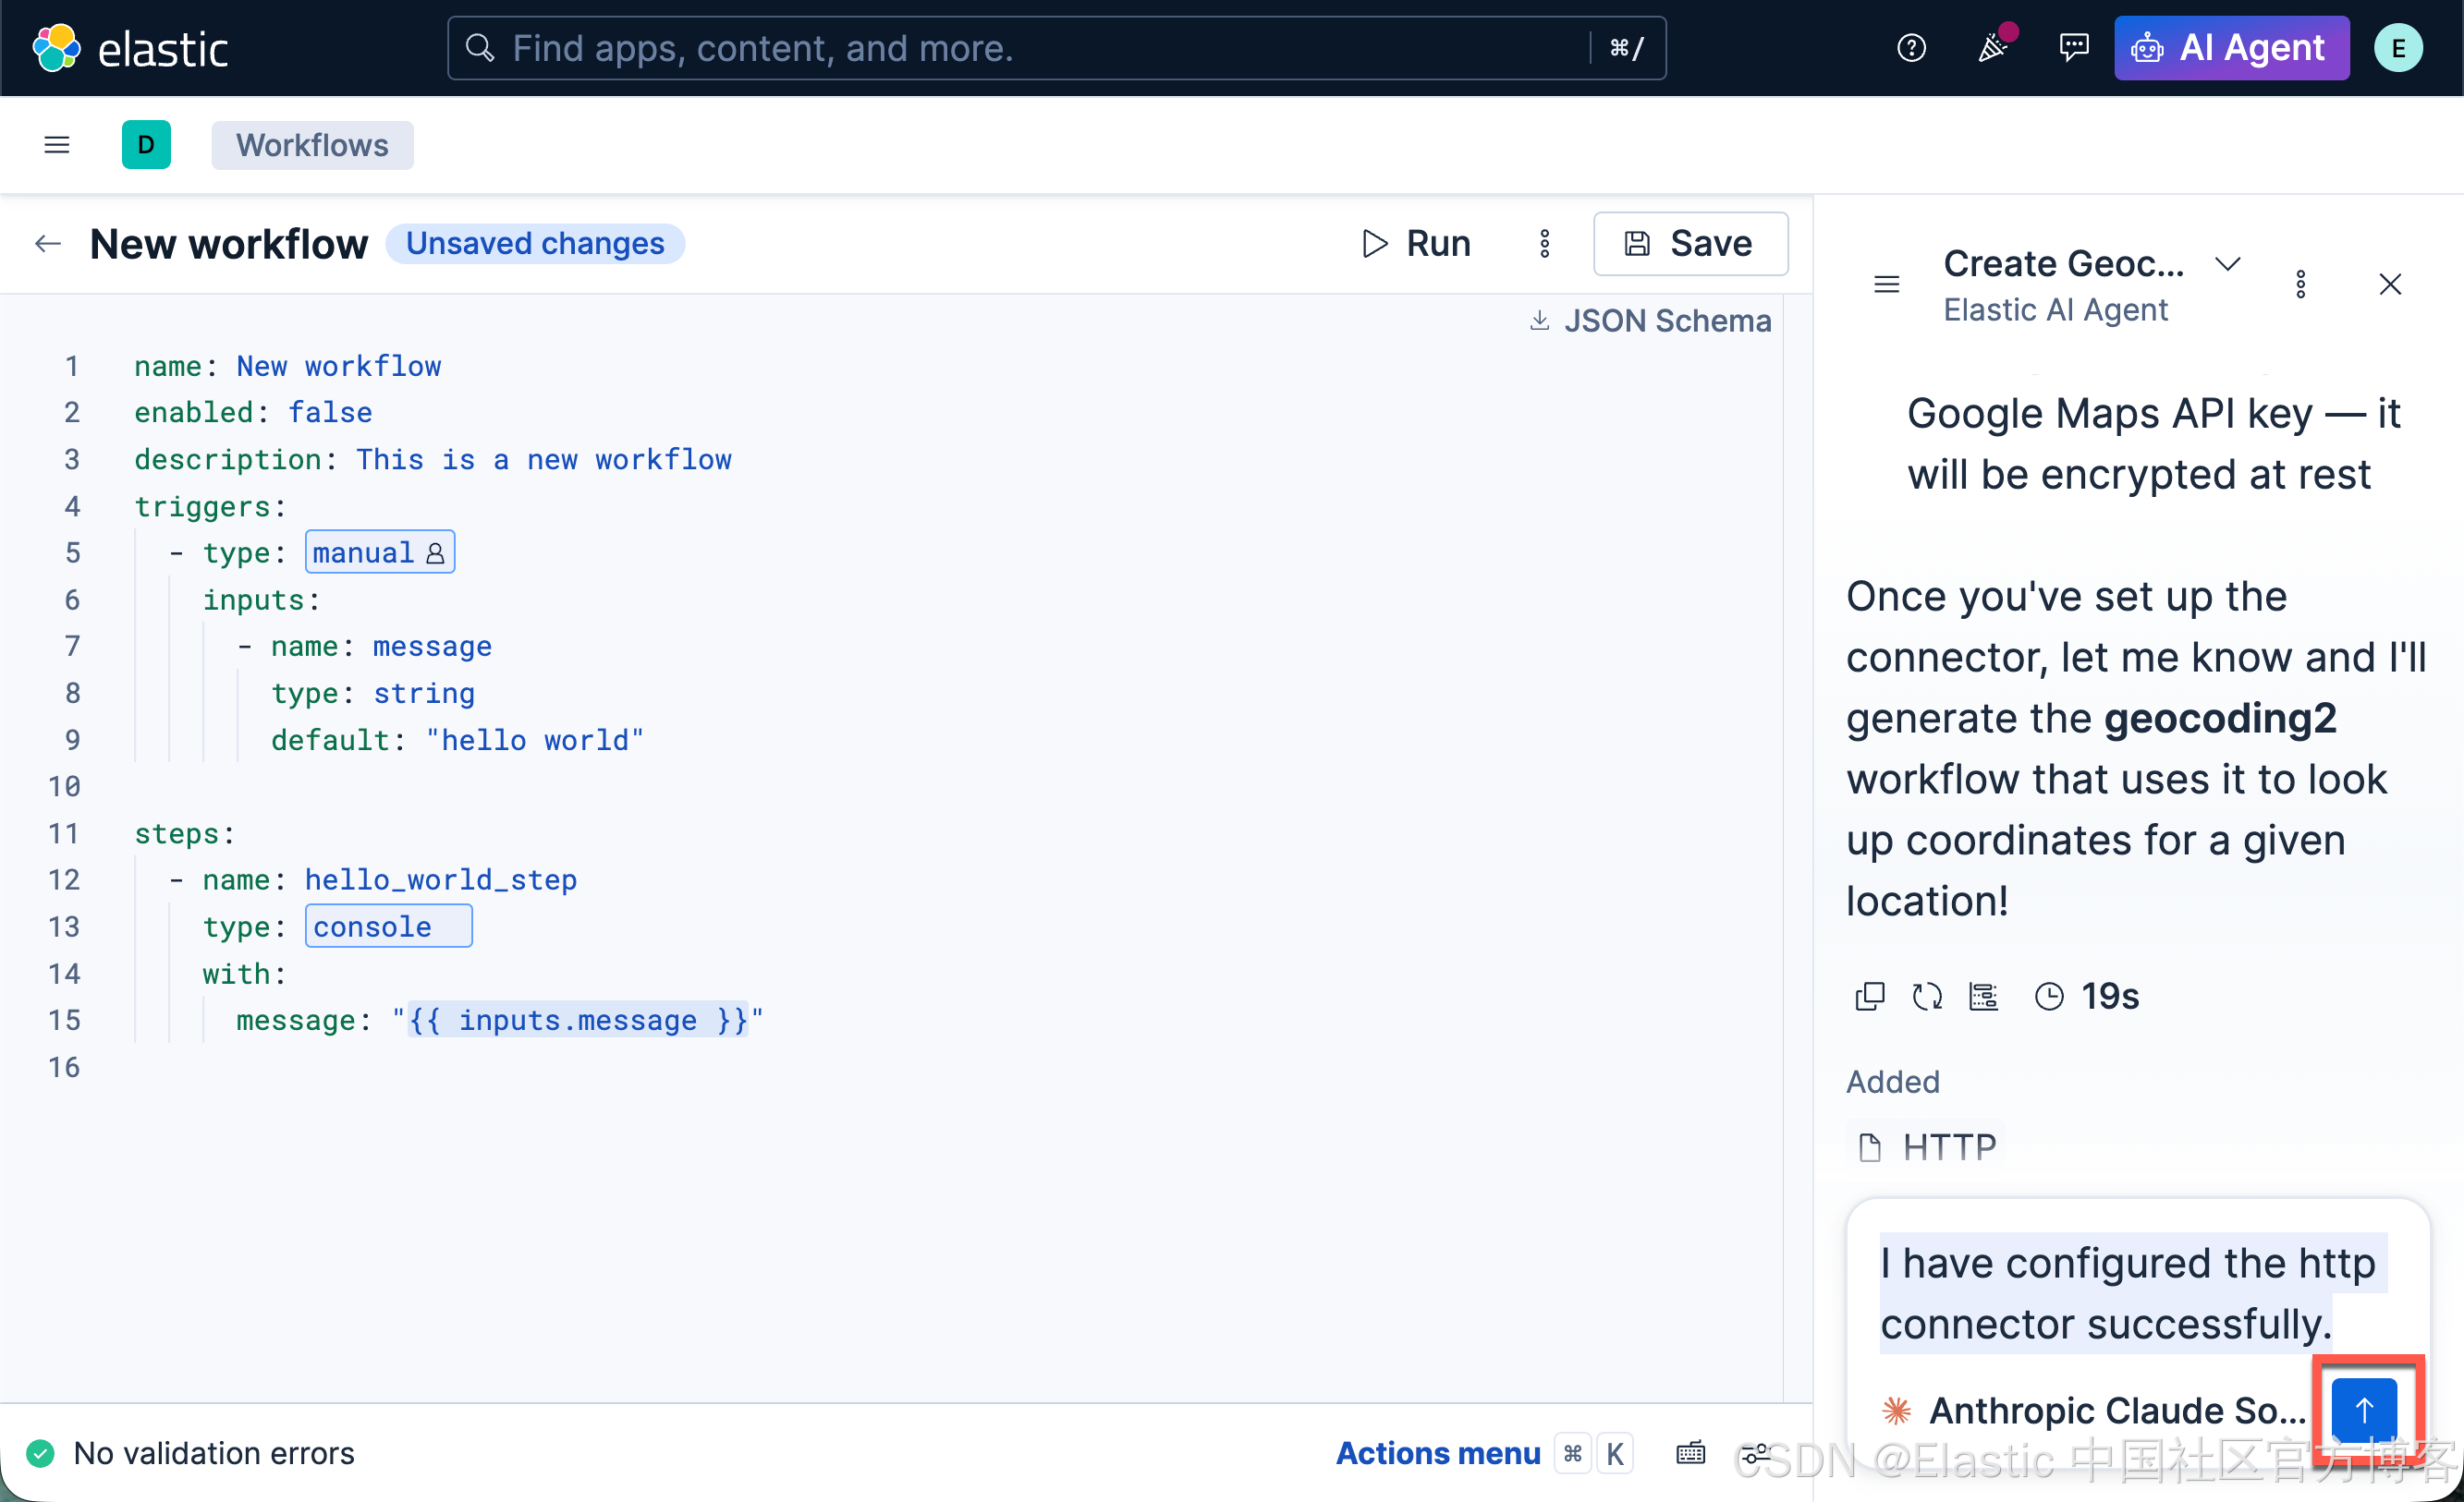Open Actions menu

click(x=1438, y=1453)
